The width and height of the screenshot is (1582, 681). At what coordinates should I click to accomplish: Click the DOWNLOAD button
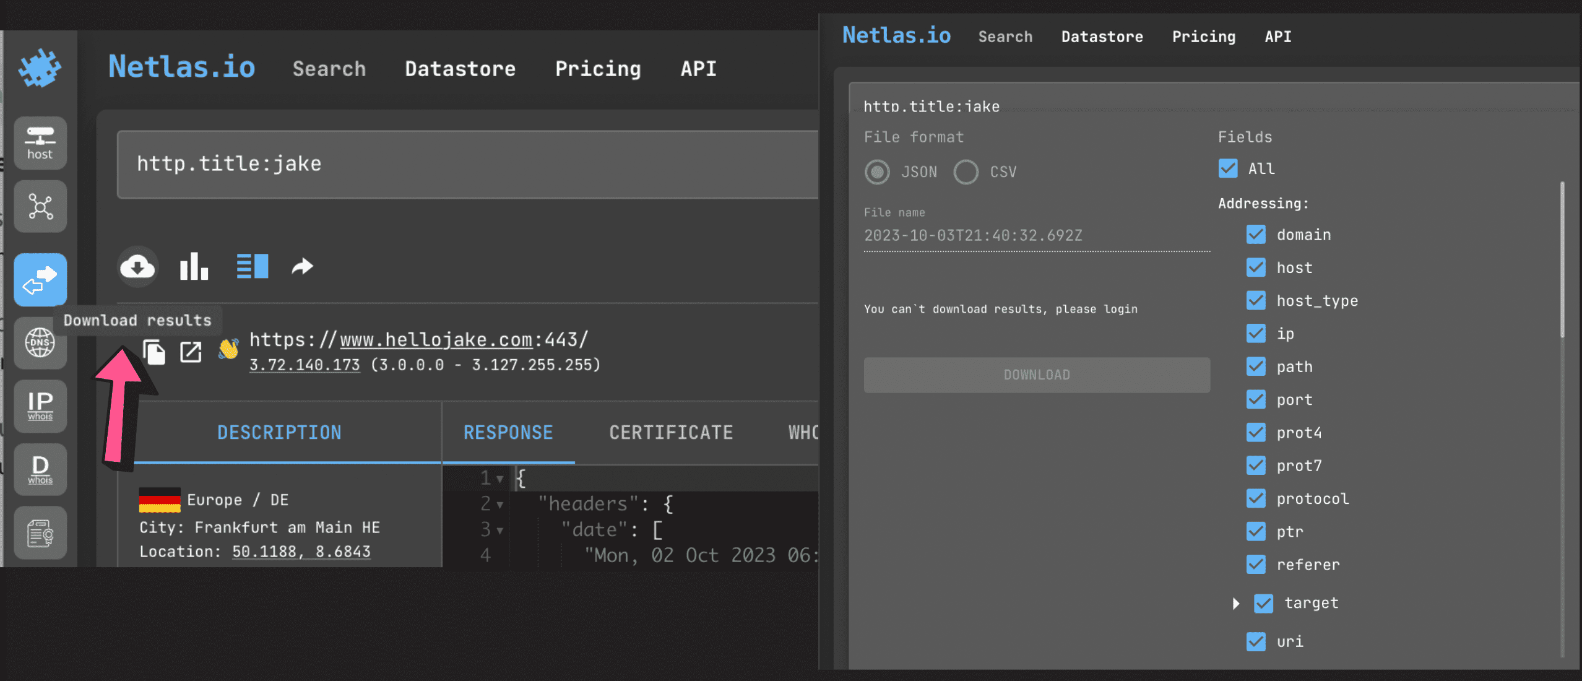coord(1036,375)
